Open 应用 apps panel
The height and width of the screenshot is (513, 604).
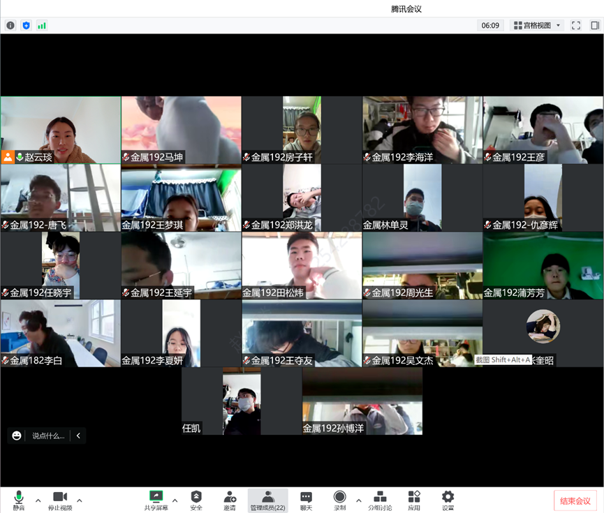[414, 500]
